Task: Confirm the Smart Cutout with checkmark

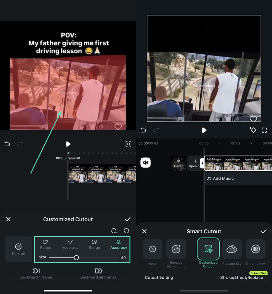Action: [263, 231]
